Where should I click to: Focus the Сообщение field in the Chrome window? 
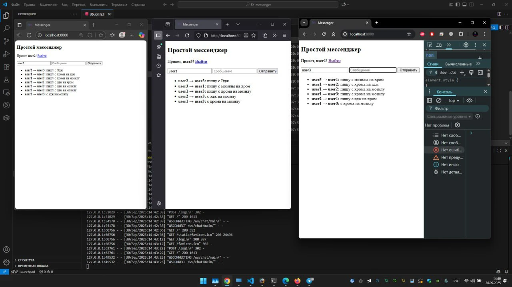[x=373, y=70]
